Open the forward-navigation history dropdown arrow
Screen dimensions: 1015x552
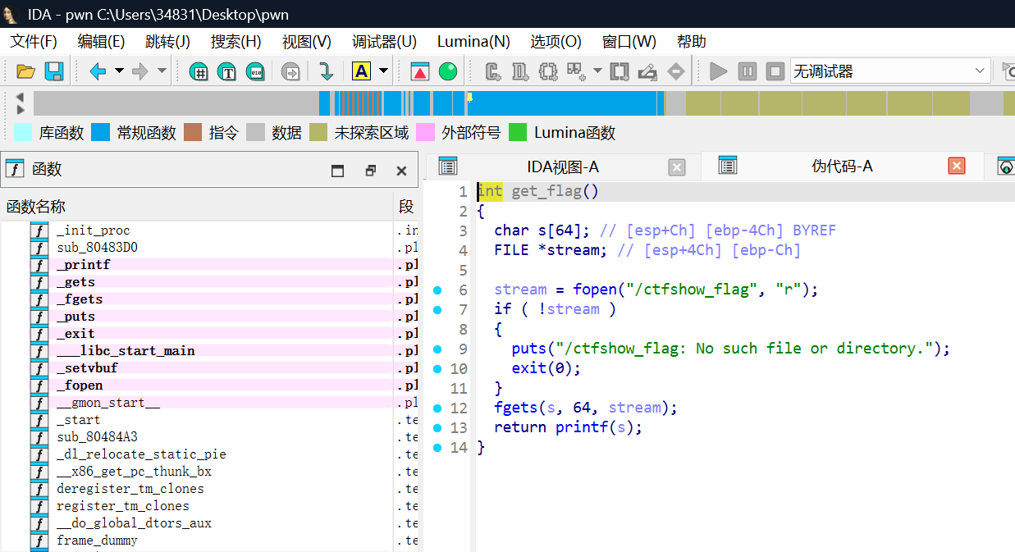click(x=162, y=71)
